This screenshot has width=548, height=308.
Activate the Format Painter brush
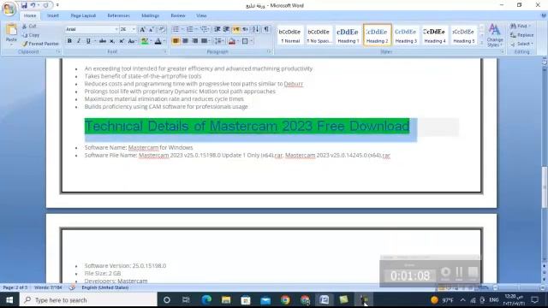click(40, 44)
